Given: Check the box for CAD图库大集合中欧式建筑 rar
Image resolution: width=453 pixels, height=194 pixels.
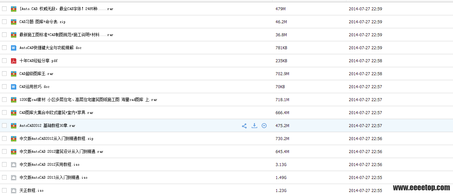Looking at the screenshot, I should (4, 112).
